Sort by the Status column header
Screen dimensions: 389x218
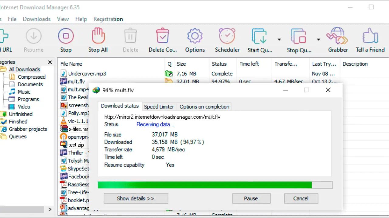click(223, 64)
